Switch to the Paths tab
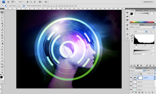The width and height of the screenshot is (156, 94). coord(146,68)
